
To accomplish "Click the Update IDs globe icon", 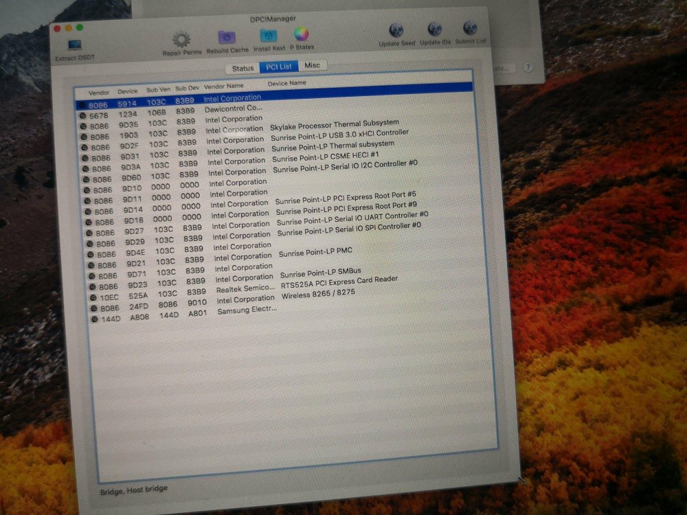I will click(434, 30).
